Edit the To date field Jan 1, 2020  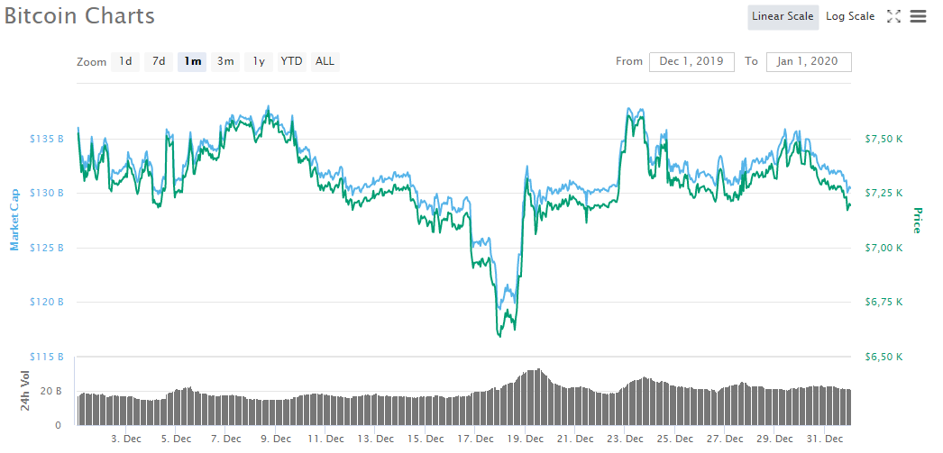pos(809,61)
